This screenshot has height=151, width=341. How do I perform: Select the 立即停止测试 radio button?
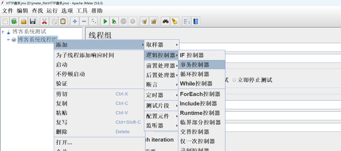tap(234, 80)
